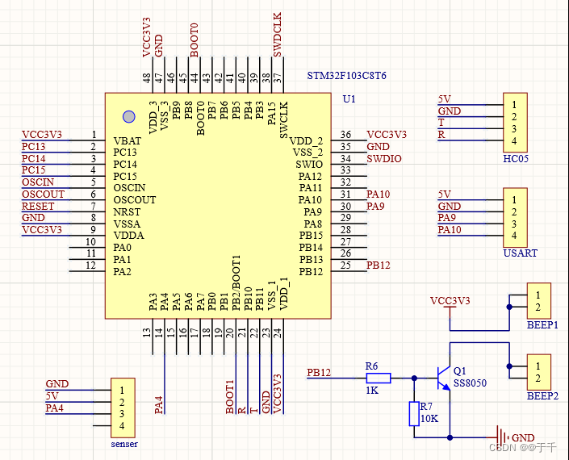The height and width of the screenshot is (460, 569).
Task: Click the SWDCLK net label above pin 37
Action: point(277,35)
